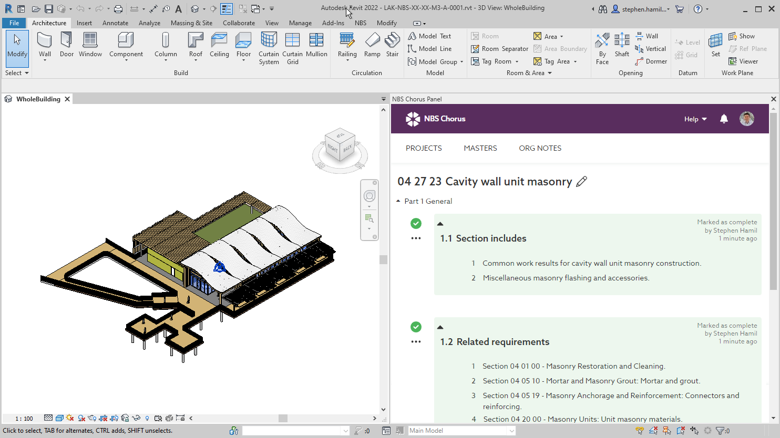Open ORG NOTES in NBS Chorus
This screenshot has height=438, width=780.
(540, 148)
